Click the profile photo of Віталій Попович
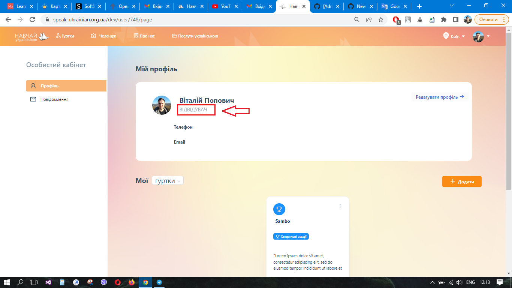Screen dimensions: 512x288 (162, 105)
